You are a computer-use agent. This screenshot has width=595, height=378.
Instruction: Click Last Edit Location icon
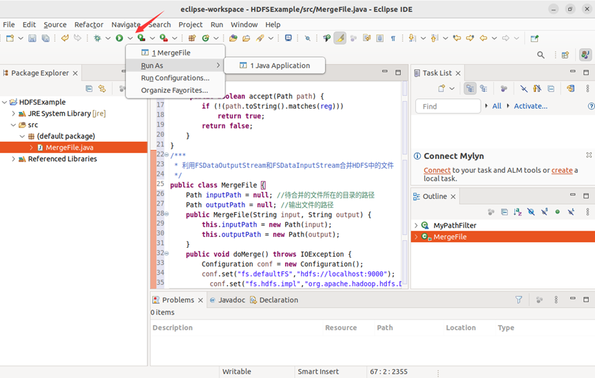point(457,38)
